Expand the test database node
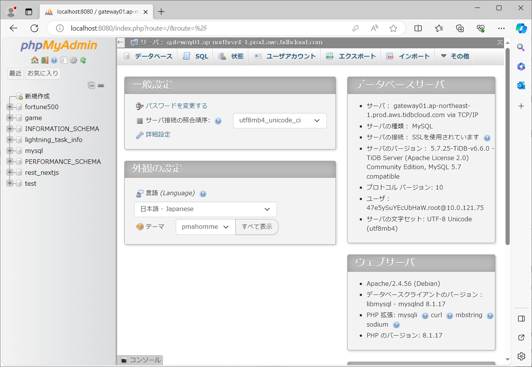 (10, 183)
